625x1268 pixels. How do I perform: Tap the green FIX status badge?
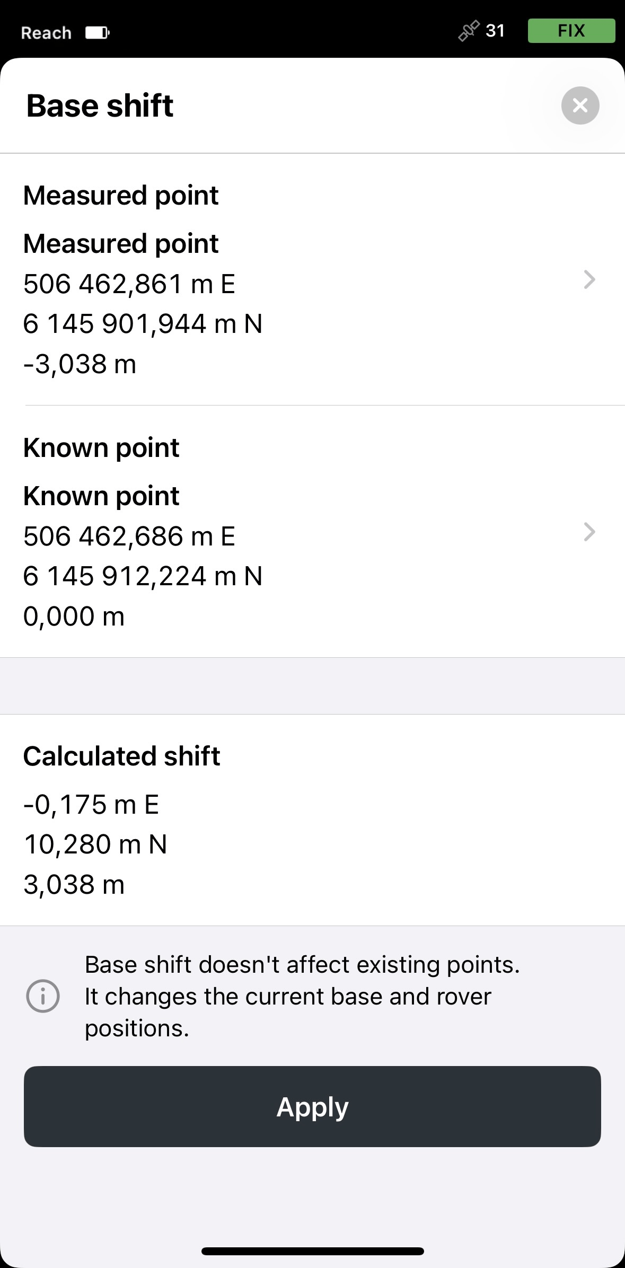[571, 31]
